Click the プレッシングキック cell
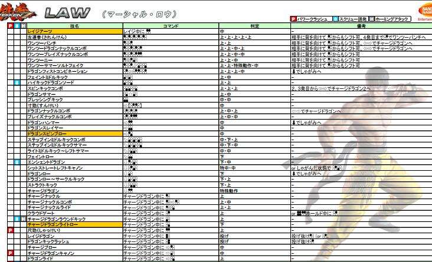This screenshot has height=262, width=432. click(x=75, y=100)
